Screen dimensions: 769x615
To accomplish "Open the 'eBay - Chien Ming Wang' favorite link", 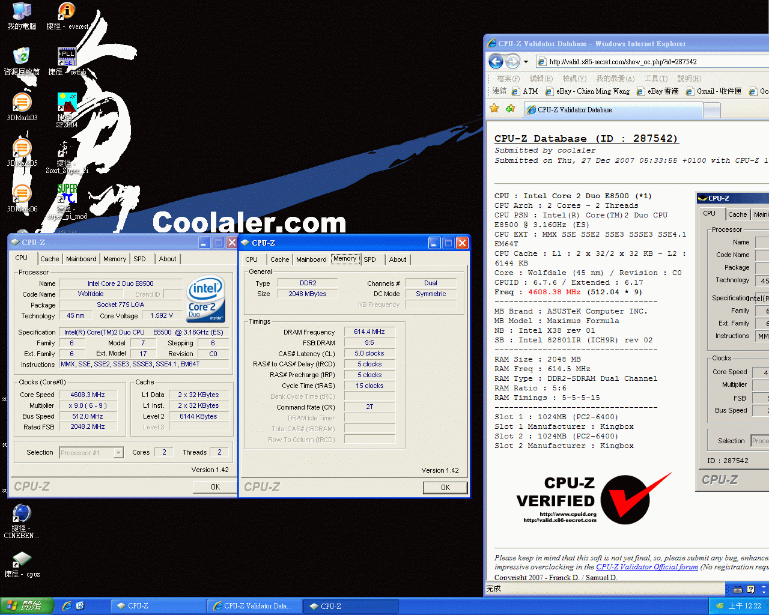I will pos(588,91).
